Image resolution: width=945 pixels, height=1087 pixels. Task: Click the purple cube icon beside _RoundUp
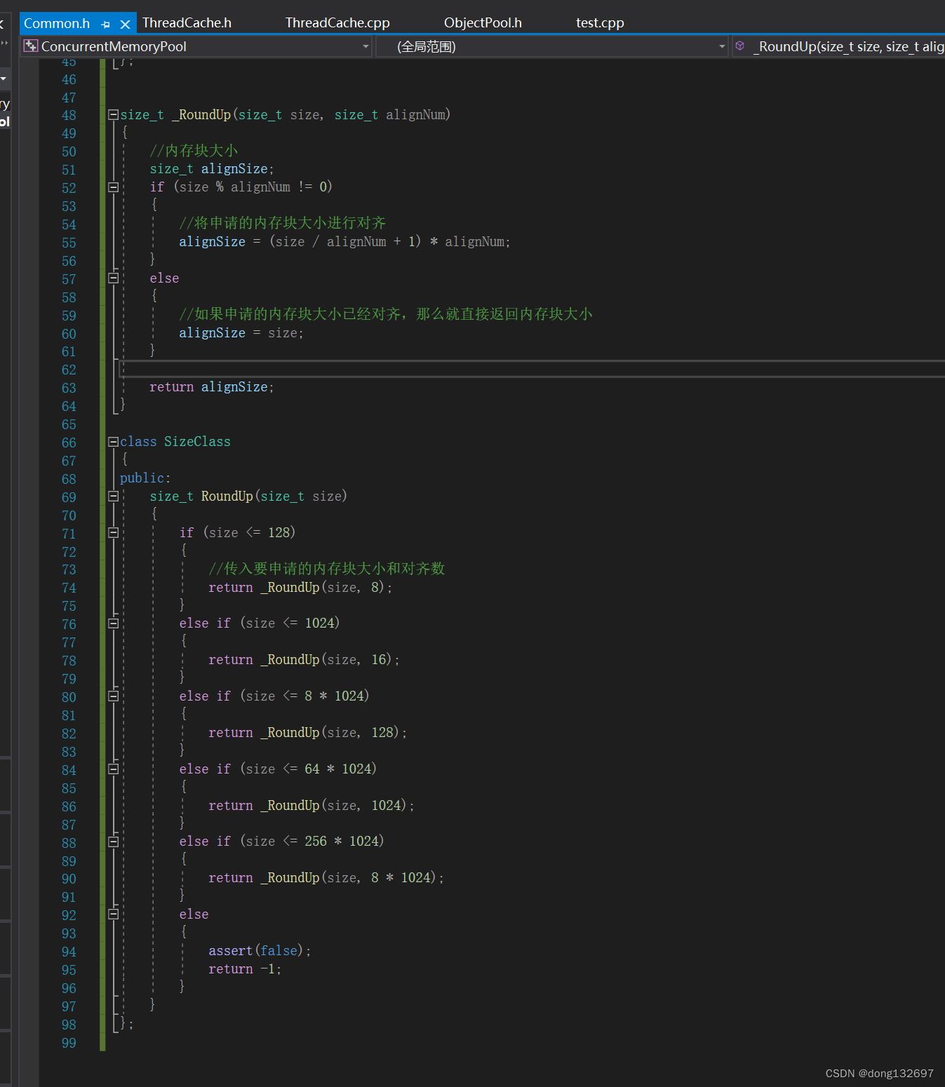click(x=739, y=46)
